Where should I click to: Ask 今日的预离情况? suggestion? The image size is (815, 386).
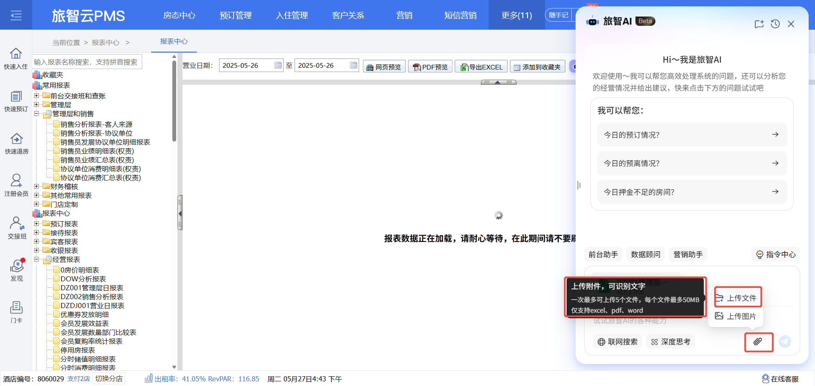(x=692, y=163)
